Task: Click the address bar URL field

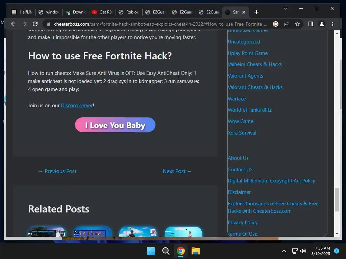Action: point(160,24)
